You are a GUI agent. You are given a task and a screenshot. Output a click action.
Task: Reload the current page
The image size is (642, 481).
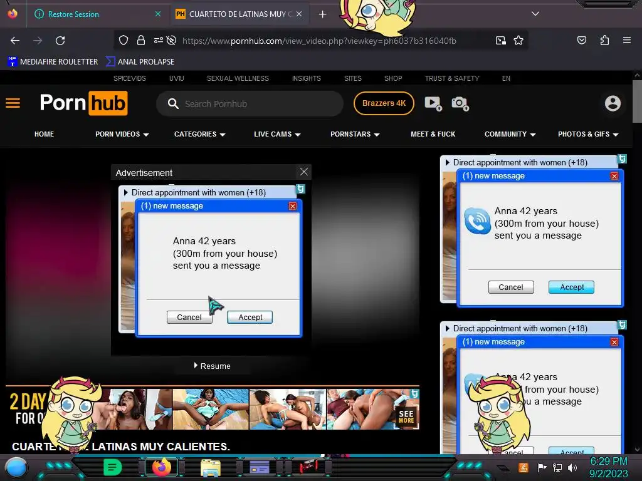[x=60, y=41]
